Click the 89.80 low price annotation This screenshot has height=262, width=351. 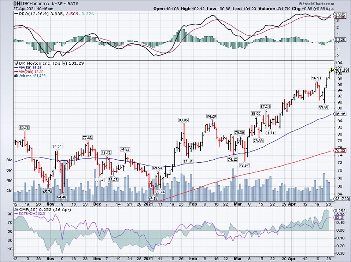click(324, 107)
